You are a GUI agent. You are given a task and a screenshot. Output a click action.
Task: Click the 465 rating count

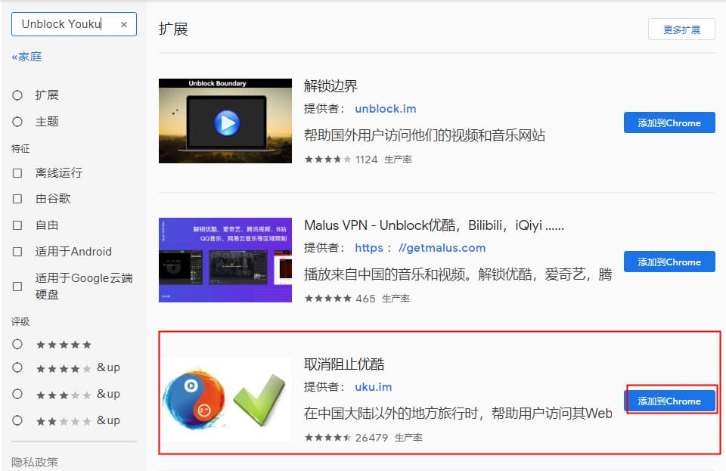(365, 299)
